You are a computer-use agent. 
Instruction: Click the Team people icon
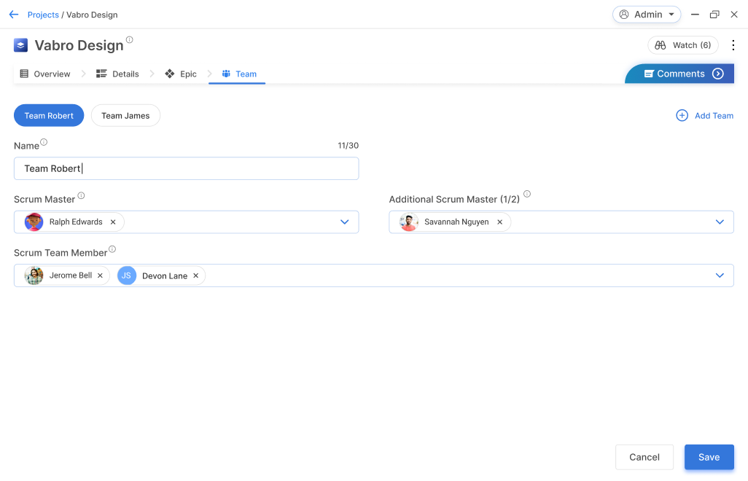[225, 74]
